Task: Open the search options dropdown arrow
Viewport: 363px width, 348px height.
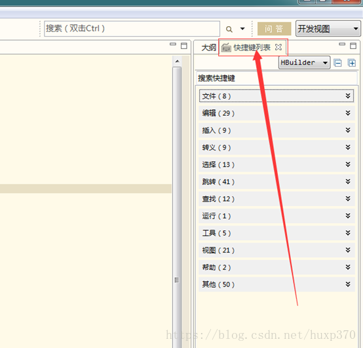Action: point(242,29)
